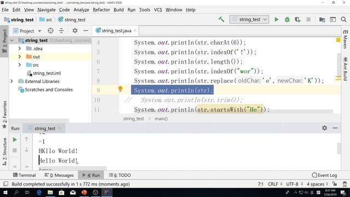The height and width of the screenshot is (197, 350).
Task: Open Project Structure icon in toolbar
Action: pyautogui.click(x=322, y=20)
